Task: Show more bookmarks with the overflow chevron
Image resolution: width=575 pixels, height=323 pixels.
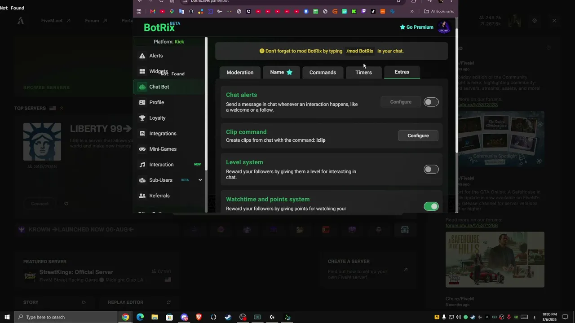Action: tap(412, 11)
